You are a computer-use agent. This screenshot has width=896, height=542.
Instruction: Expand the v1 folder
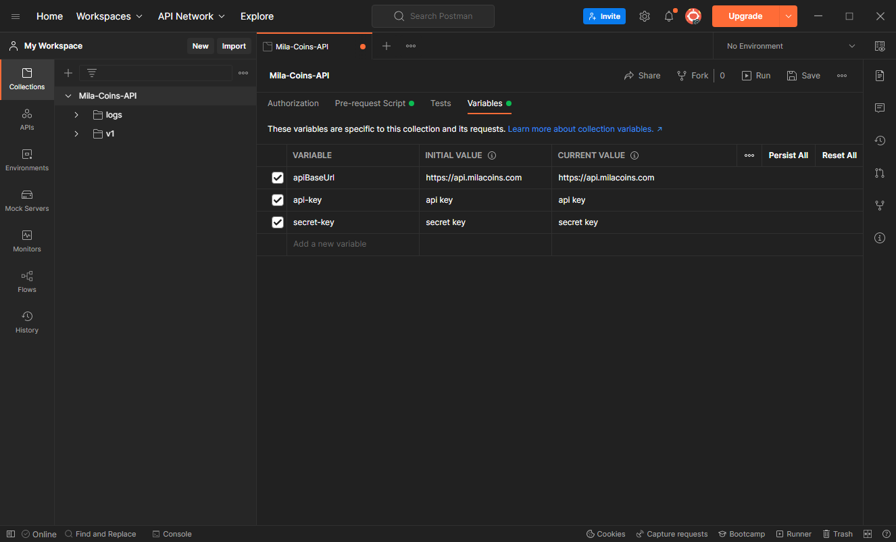pyautogui.click(x=76, y=134)
